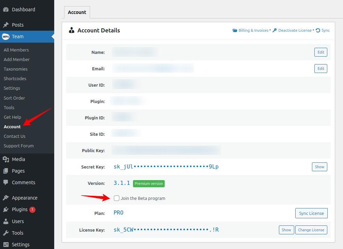The image size is (343, 249).
Task: Click the Plugins plug icon
Action: point(6,209)
